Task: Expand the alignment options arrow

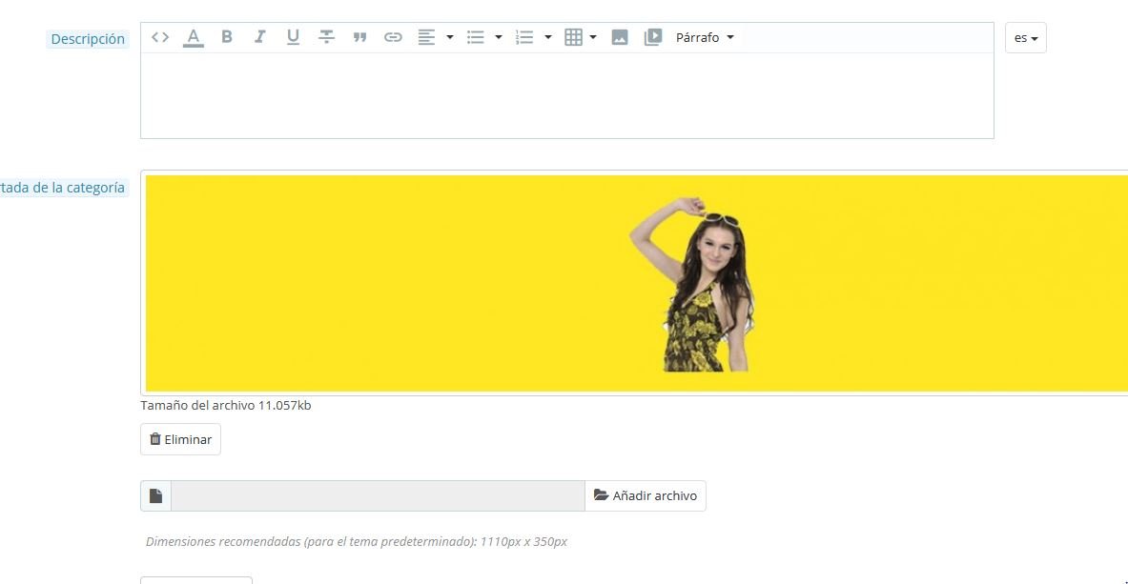Action: pos(450,37)
